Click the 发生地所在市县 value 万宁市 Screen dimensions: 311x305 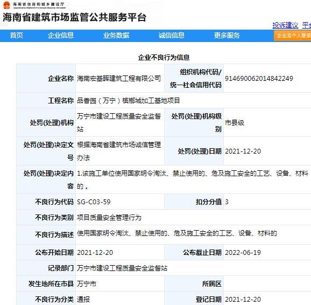click(x=87, y=284)
